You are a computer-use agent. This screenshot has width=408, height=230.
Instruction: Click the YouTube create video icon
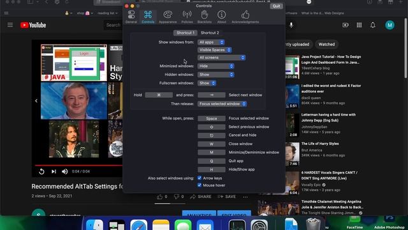346,25
